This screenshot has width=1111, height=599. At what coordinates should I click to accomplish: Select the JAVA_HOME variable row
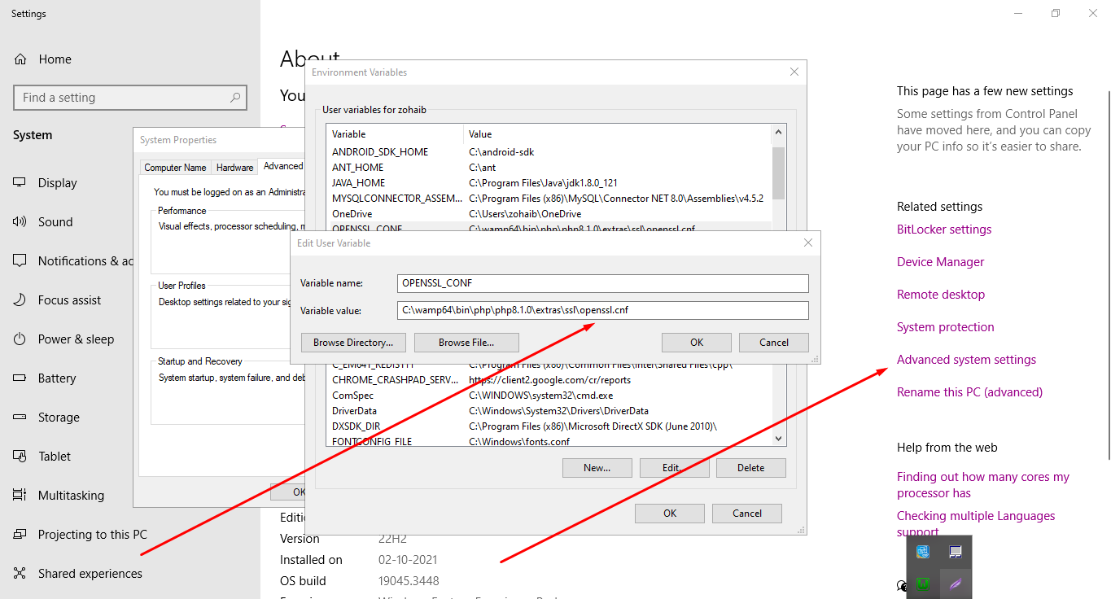click(549, 183)
